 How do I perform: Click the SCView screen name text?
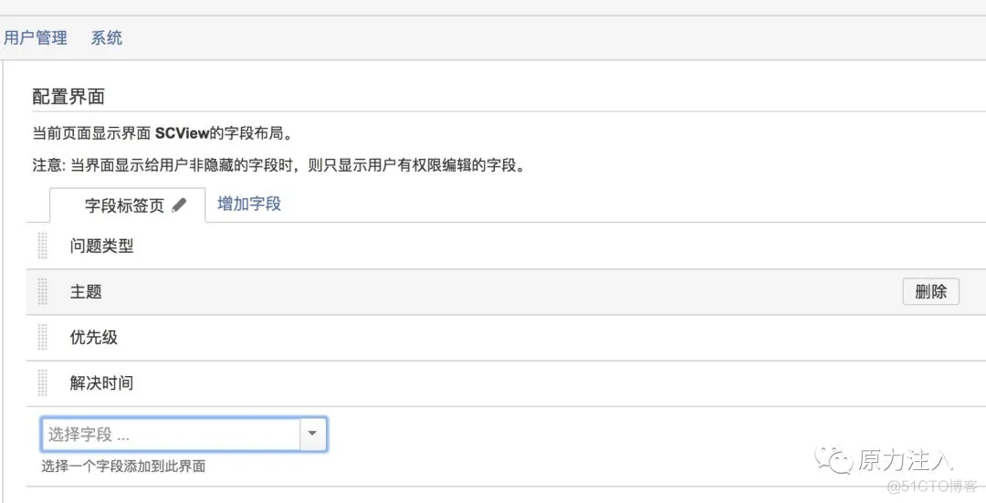(182, 134)
